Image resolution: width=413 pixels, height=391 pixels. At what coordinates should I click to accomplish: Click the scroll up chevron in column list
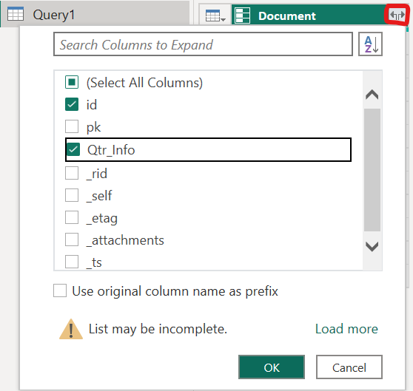point(372,95)
